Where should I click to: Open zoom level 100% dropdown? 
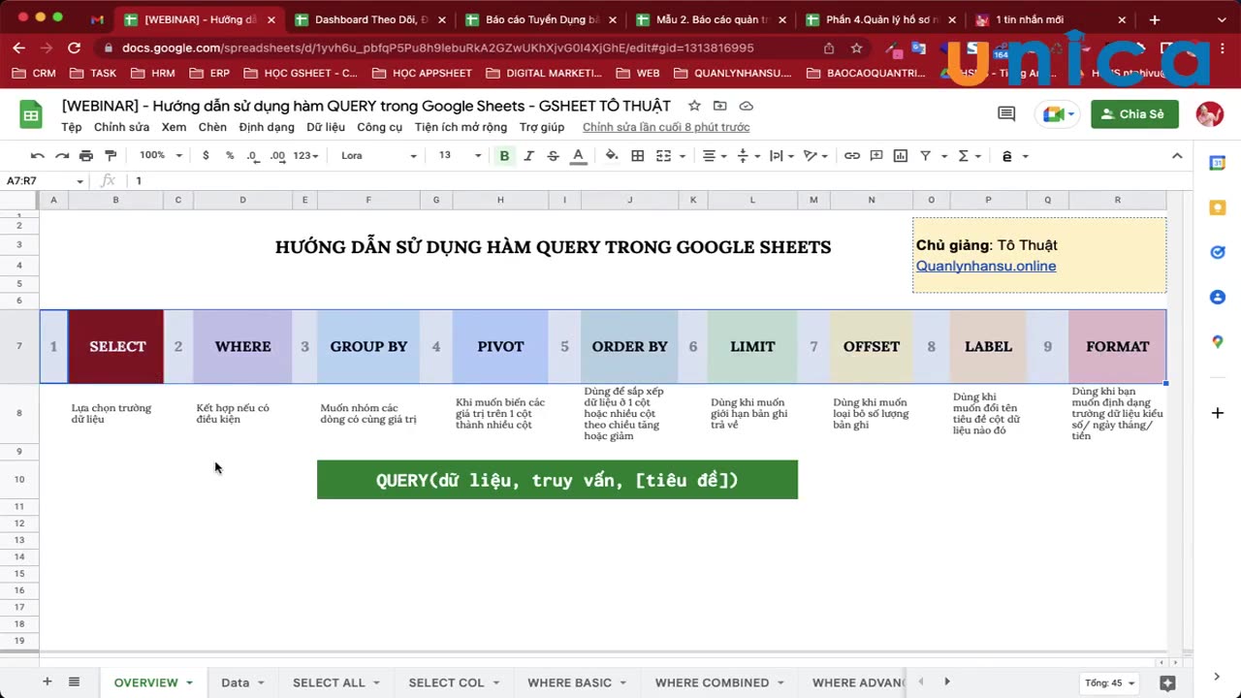pyautogui.click(x=160, y=156)
